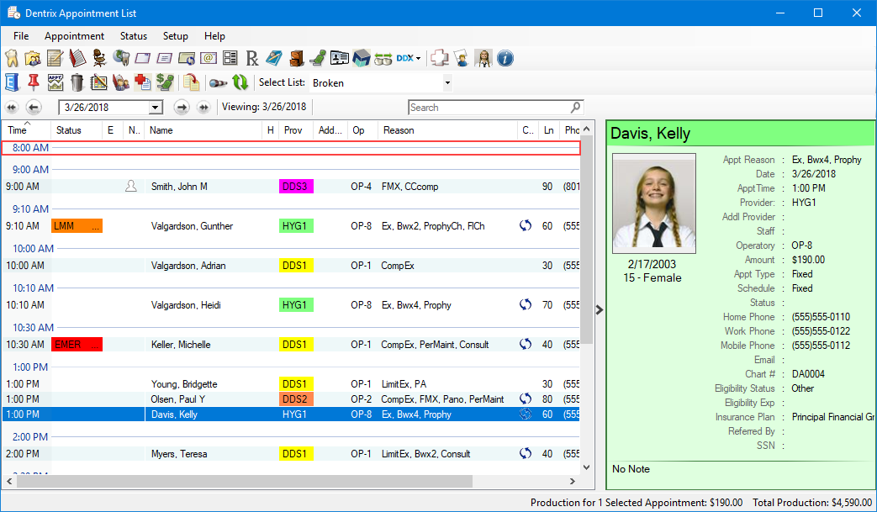Open the Setup menu
The height and width of the screenshot is (512, 877).
coord(175,36)
